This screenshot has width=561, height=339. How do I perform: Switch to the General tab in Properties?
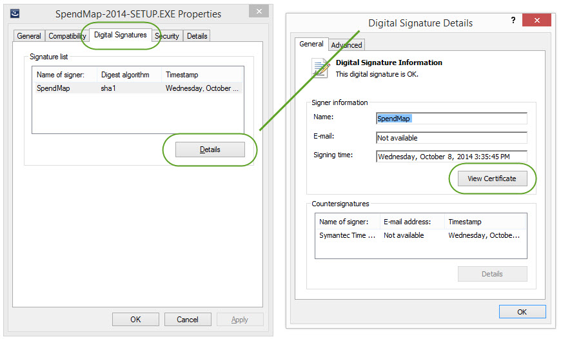[29, 36]
